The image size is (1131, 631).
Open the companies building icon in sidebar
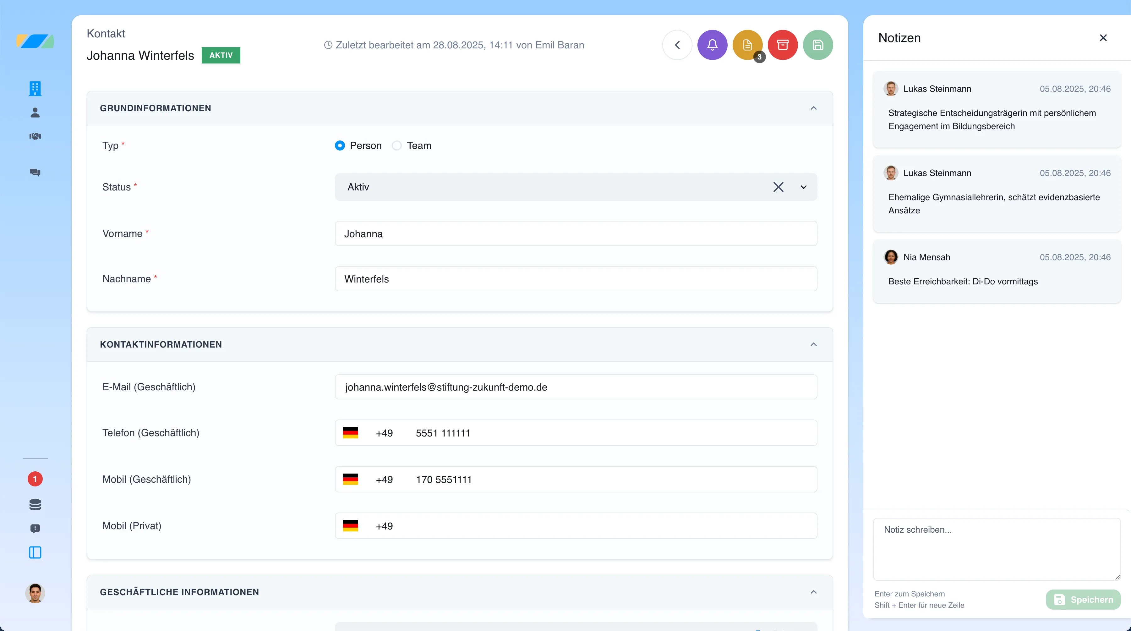(x=35, y=88)
